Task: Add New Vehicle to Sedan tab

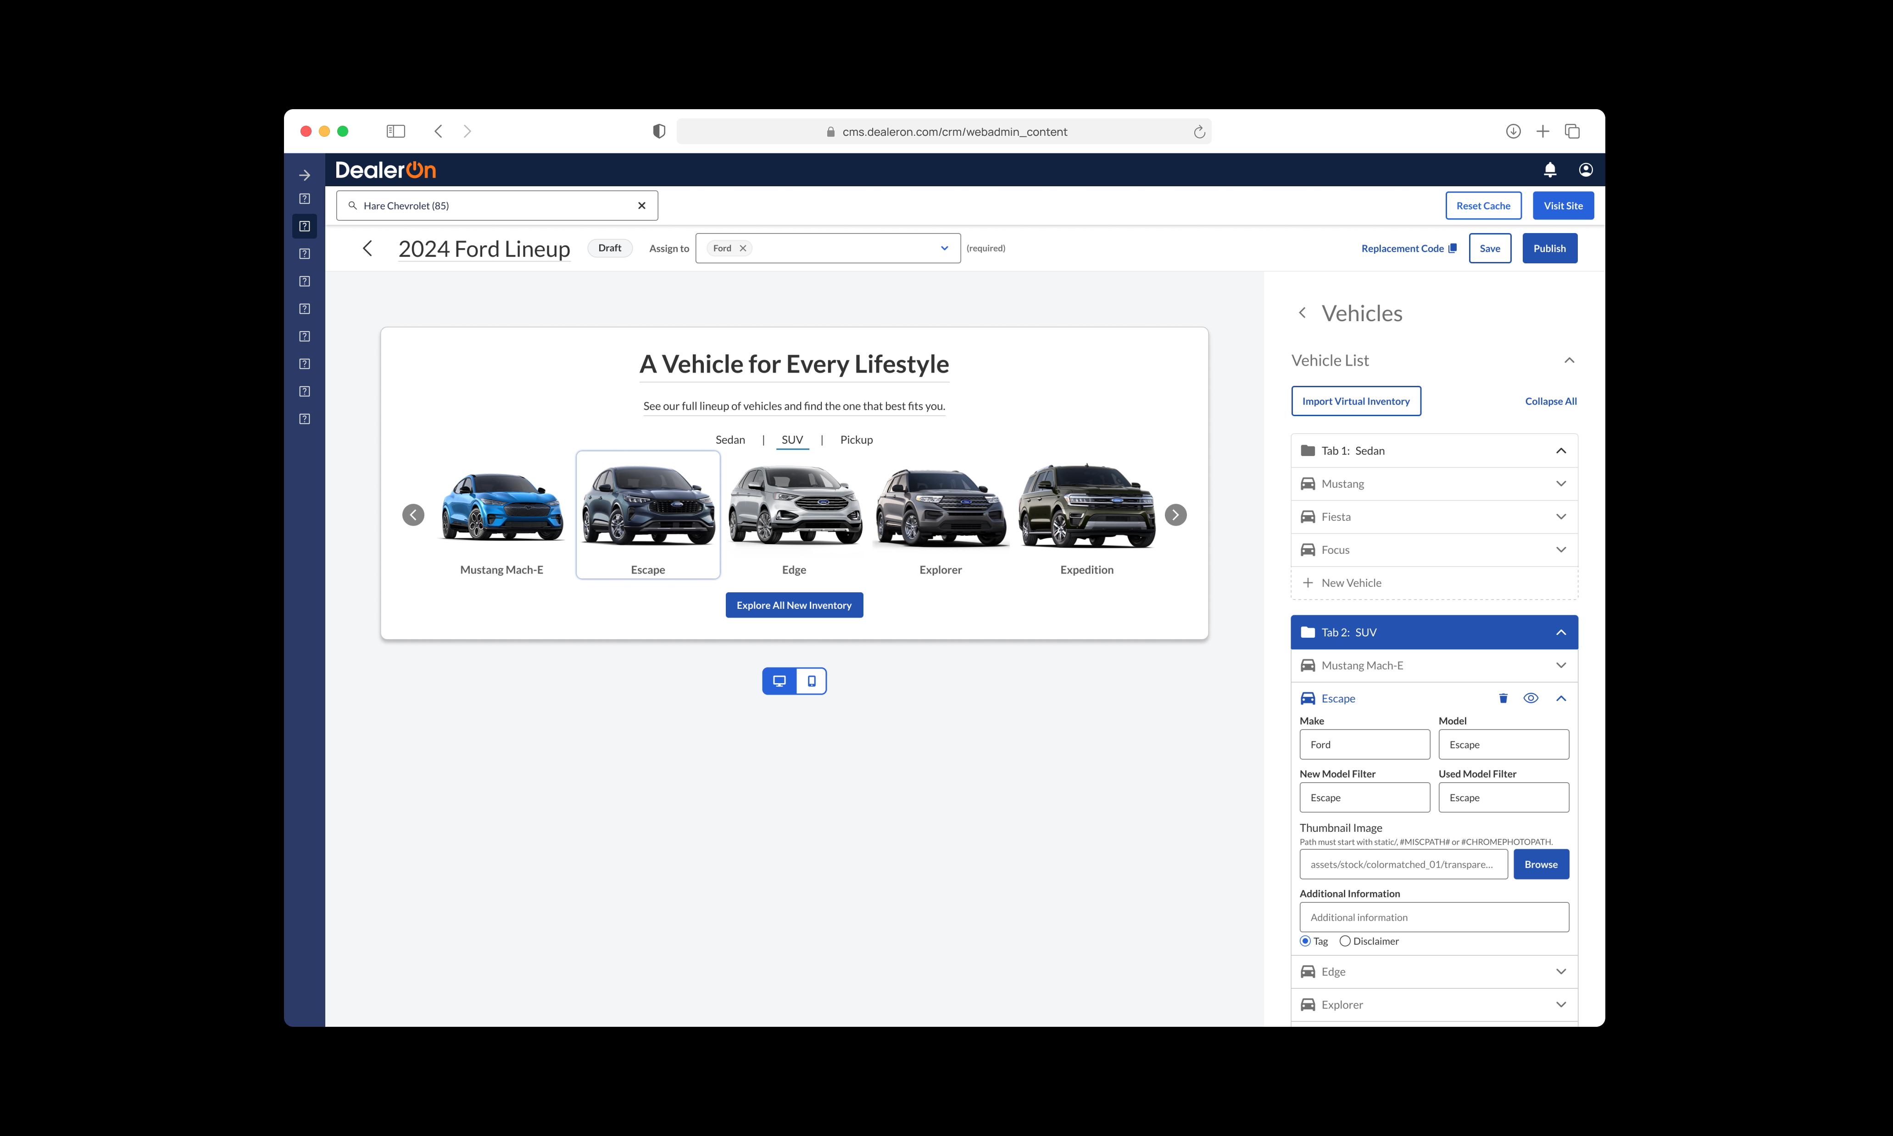Action: tap(1435, 583)
